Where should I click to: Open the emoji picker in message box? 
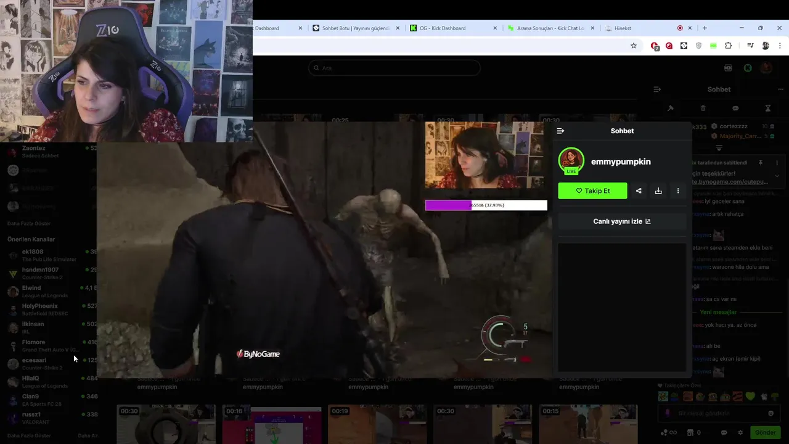click(x=771, y=413)
